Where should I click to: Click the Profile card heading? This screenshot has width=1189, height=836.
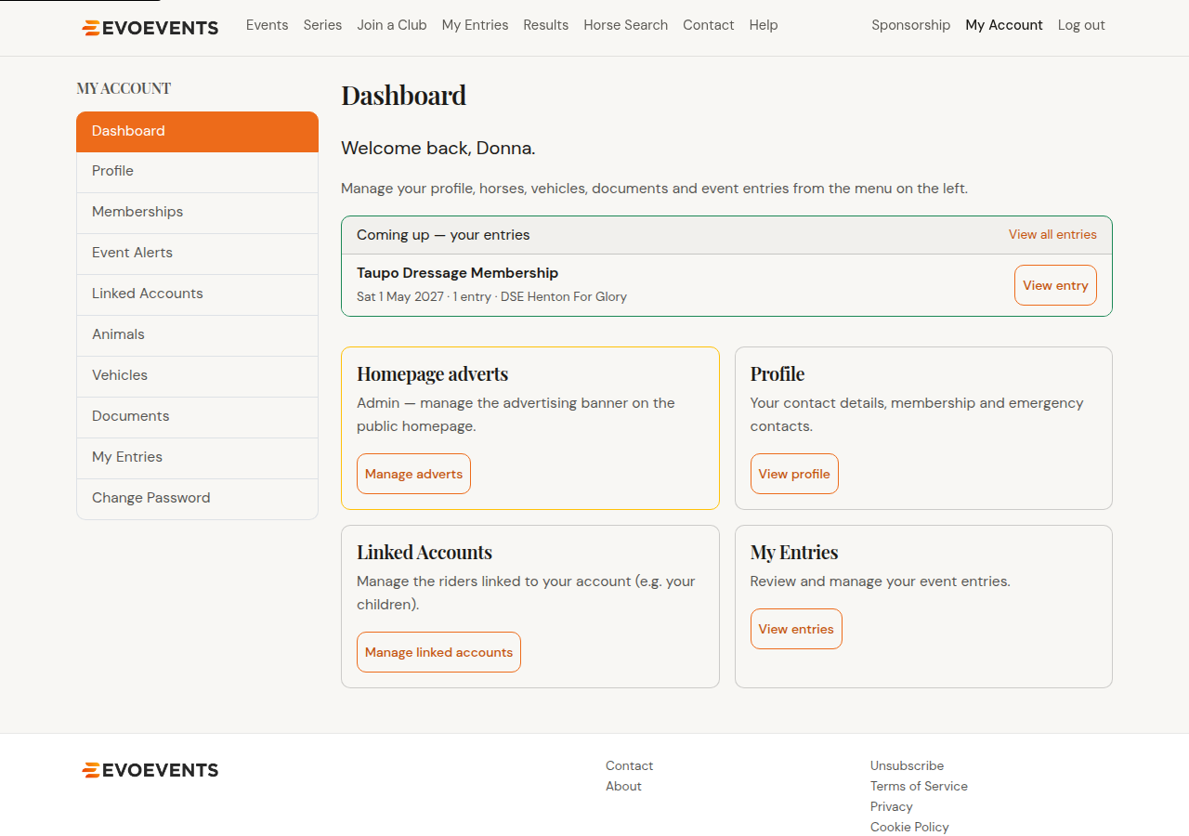tap(777, 373)
